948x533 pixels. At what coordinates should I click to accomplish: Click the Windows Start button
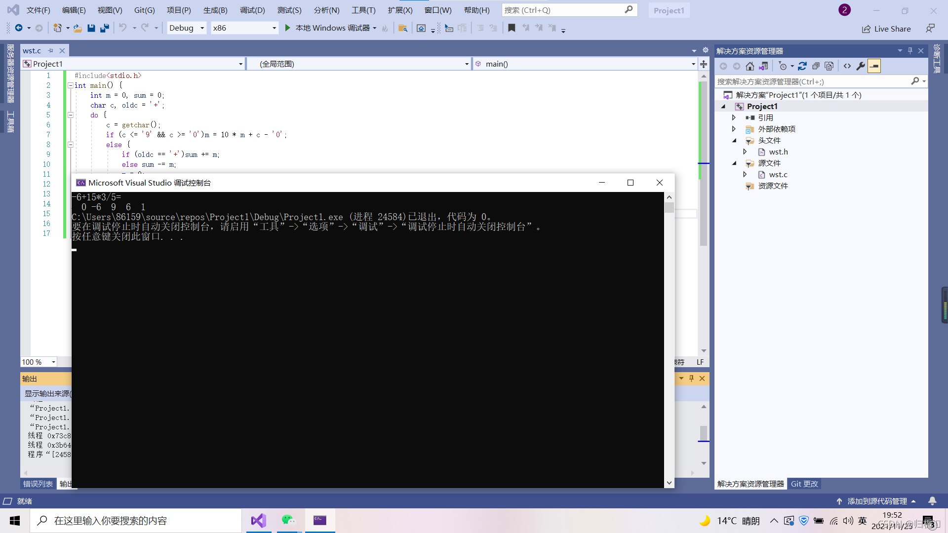click(x=15, y=521)
